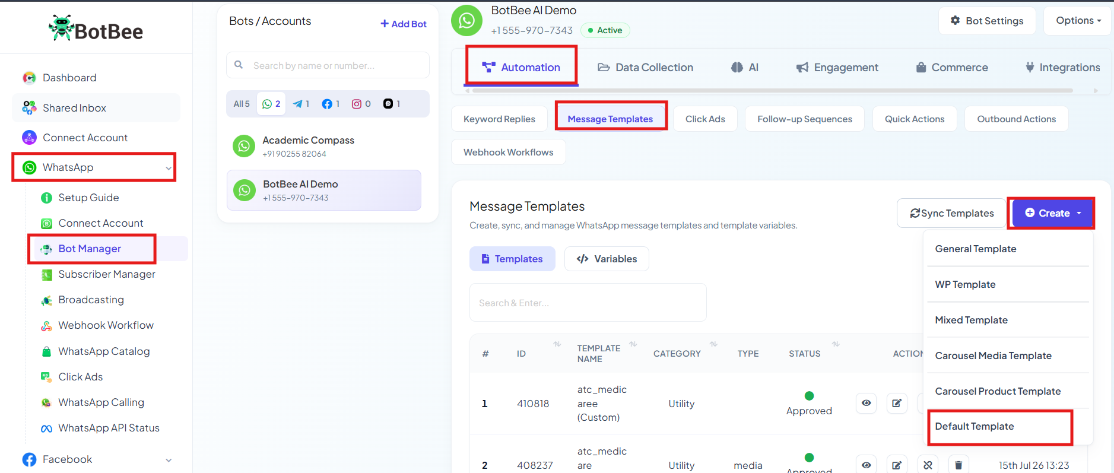Switch to the Integrations tab
The width and height of the screenshot is (1114, 473).
tap(1062, 68)
